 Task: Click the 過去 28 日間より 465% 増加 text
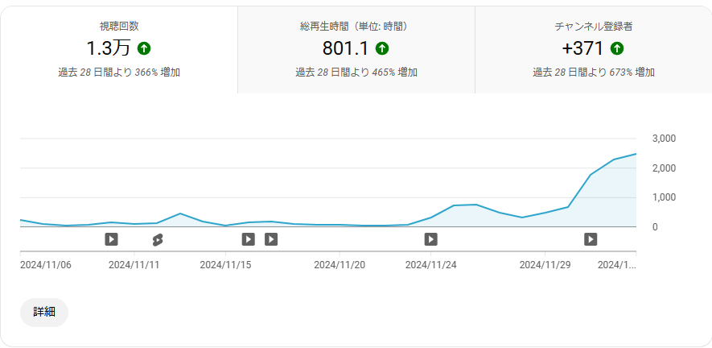[x=356, y=72]
